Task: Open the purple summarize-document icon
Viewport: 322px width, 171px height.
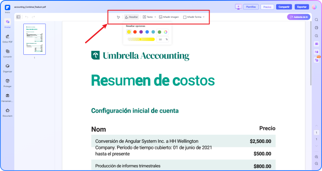Action: [316, 52]
